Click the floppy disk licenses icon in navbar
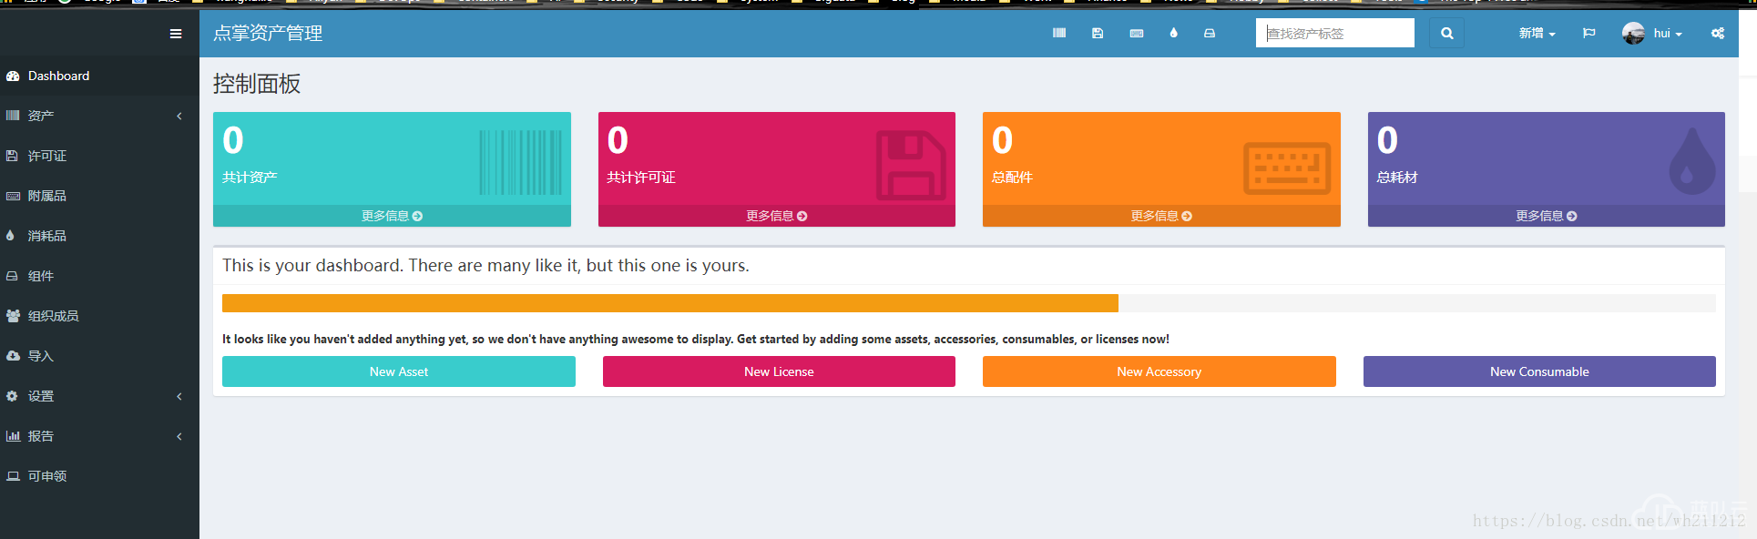Viewport: 1757px width, 539px height. 1098,33
